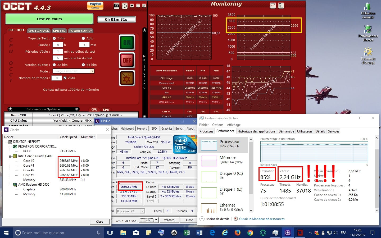Viewport: 381px width, 238px height.
Task: Open the Tools dropdown arrow in CPU-Z
Action: click(156, 220)
